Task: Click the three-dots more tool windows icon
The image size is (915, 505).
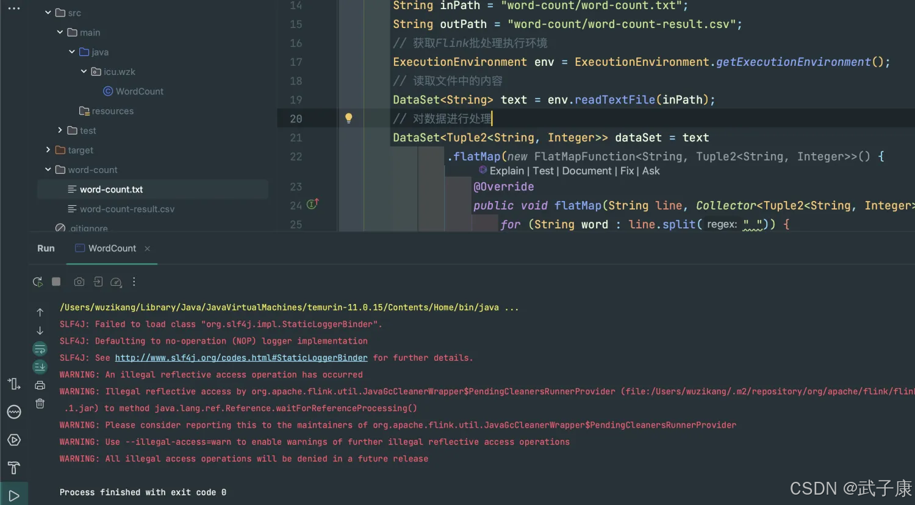Action: coord(14,9)
